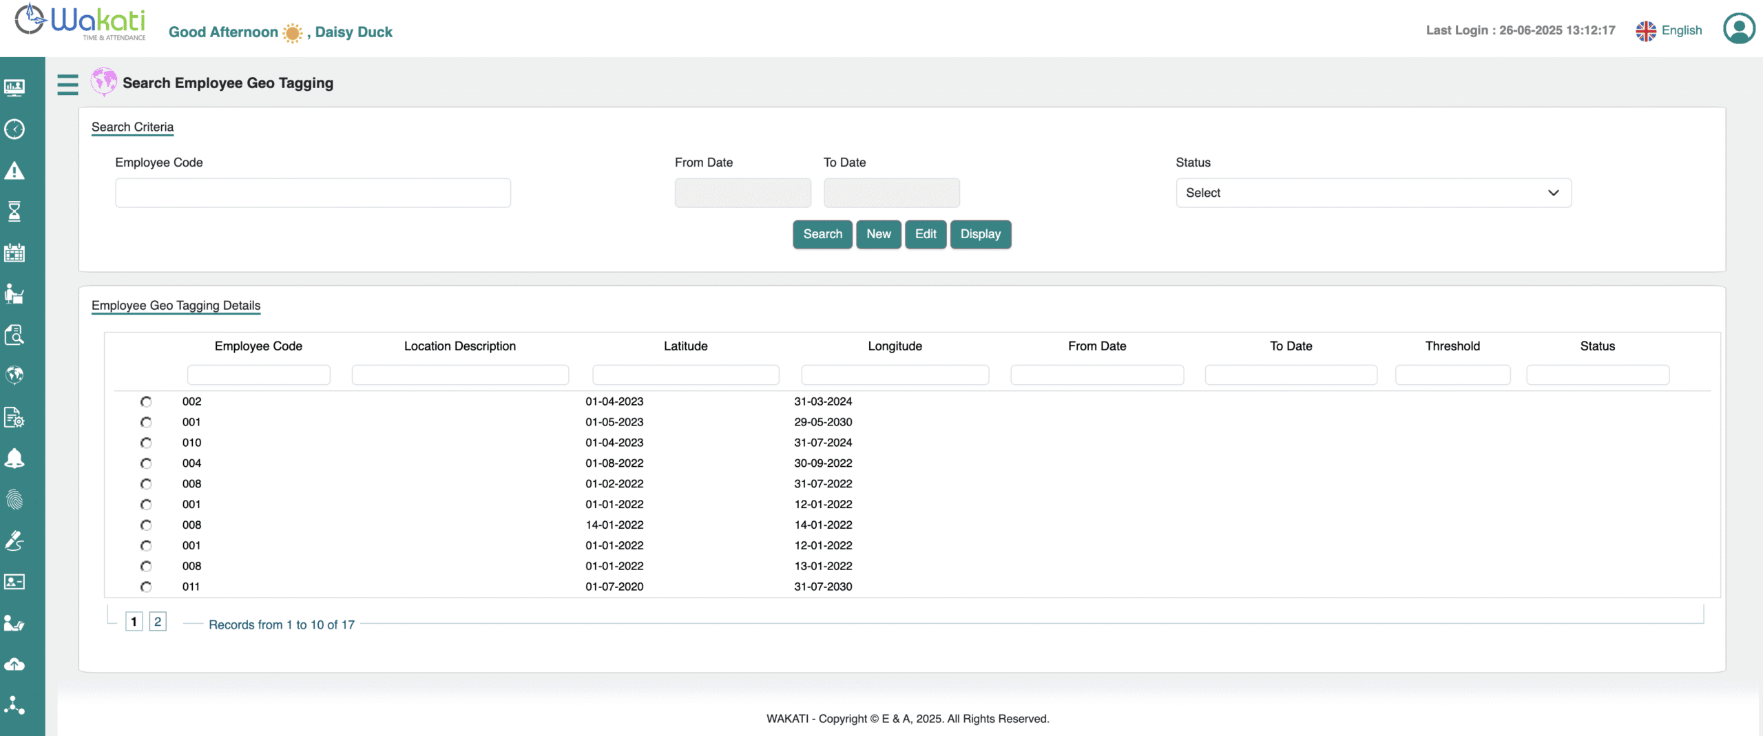Click the New button
Viewport: 1763px width, 736px height.
click(878, 234)
